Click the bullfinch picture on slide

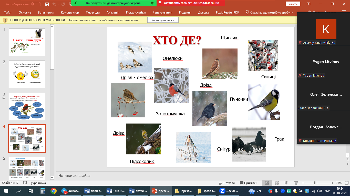click(172, 85)
